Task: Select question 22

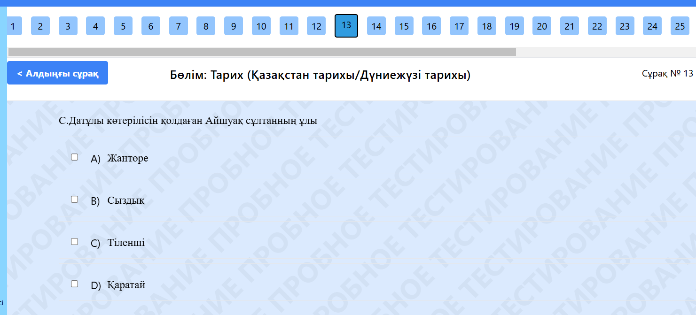Action: click(597, 26)
